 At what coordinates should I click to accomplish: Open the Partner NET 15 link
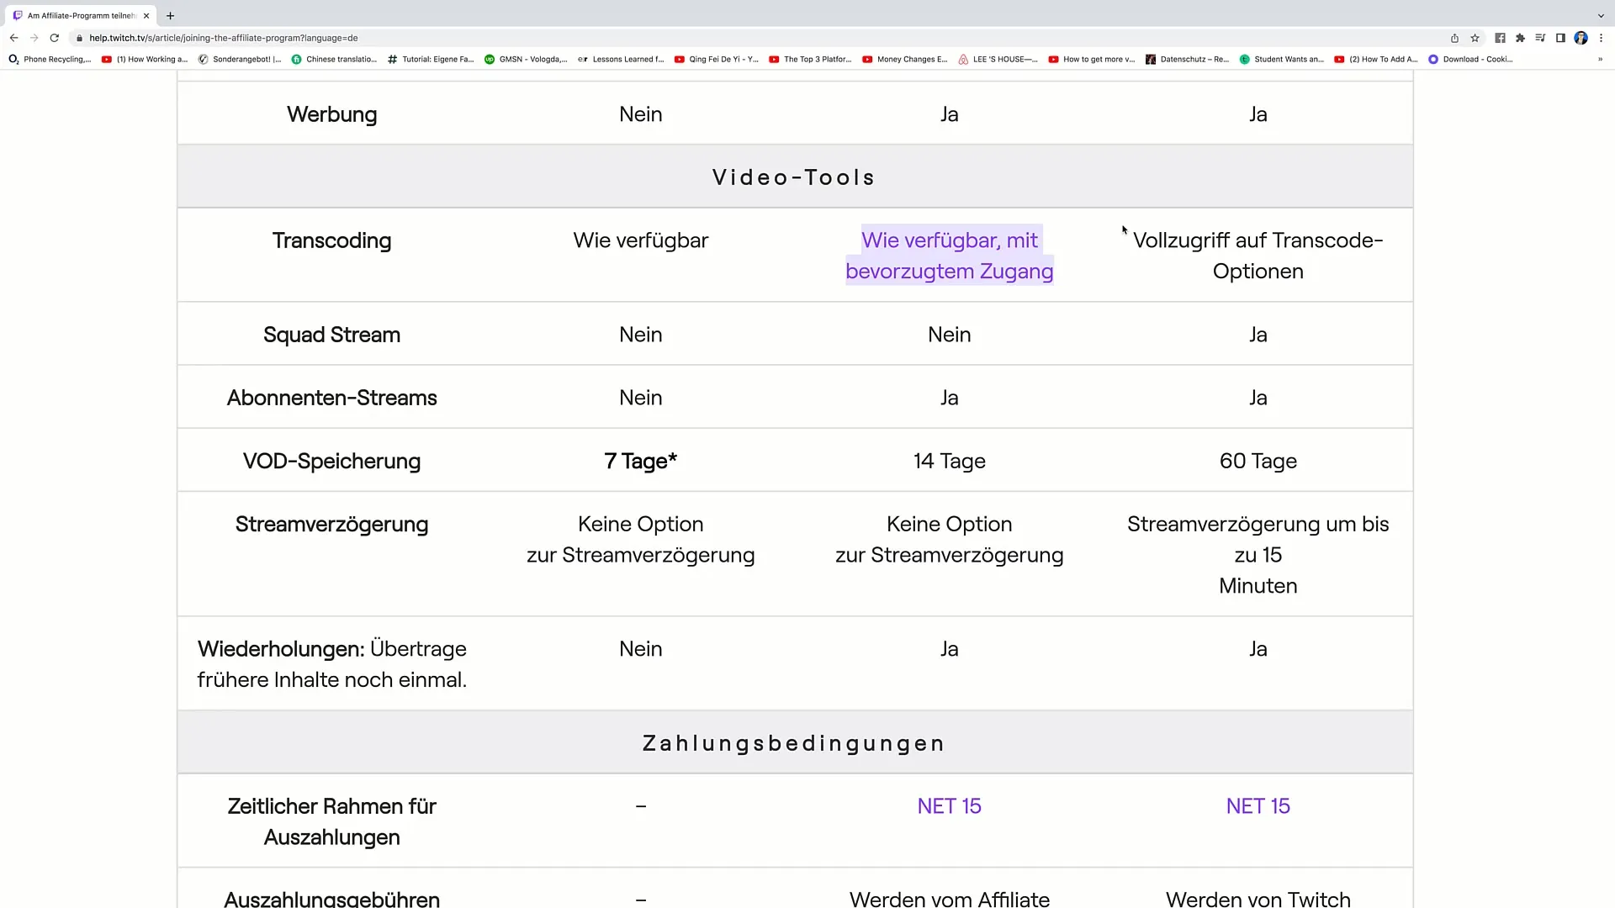tap(1258, 806)
